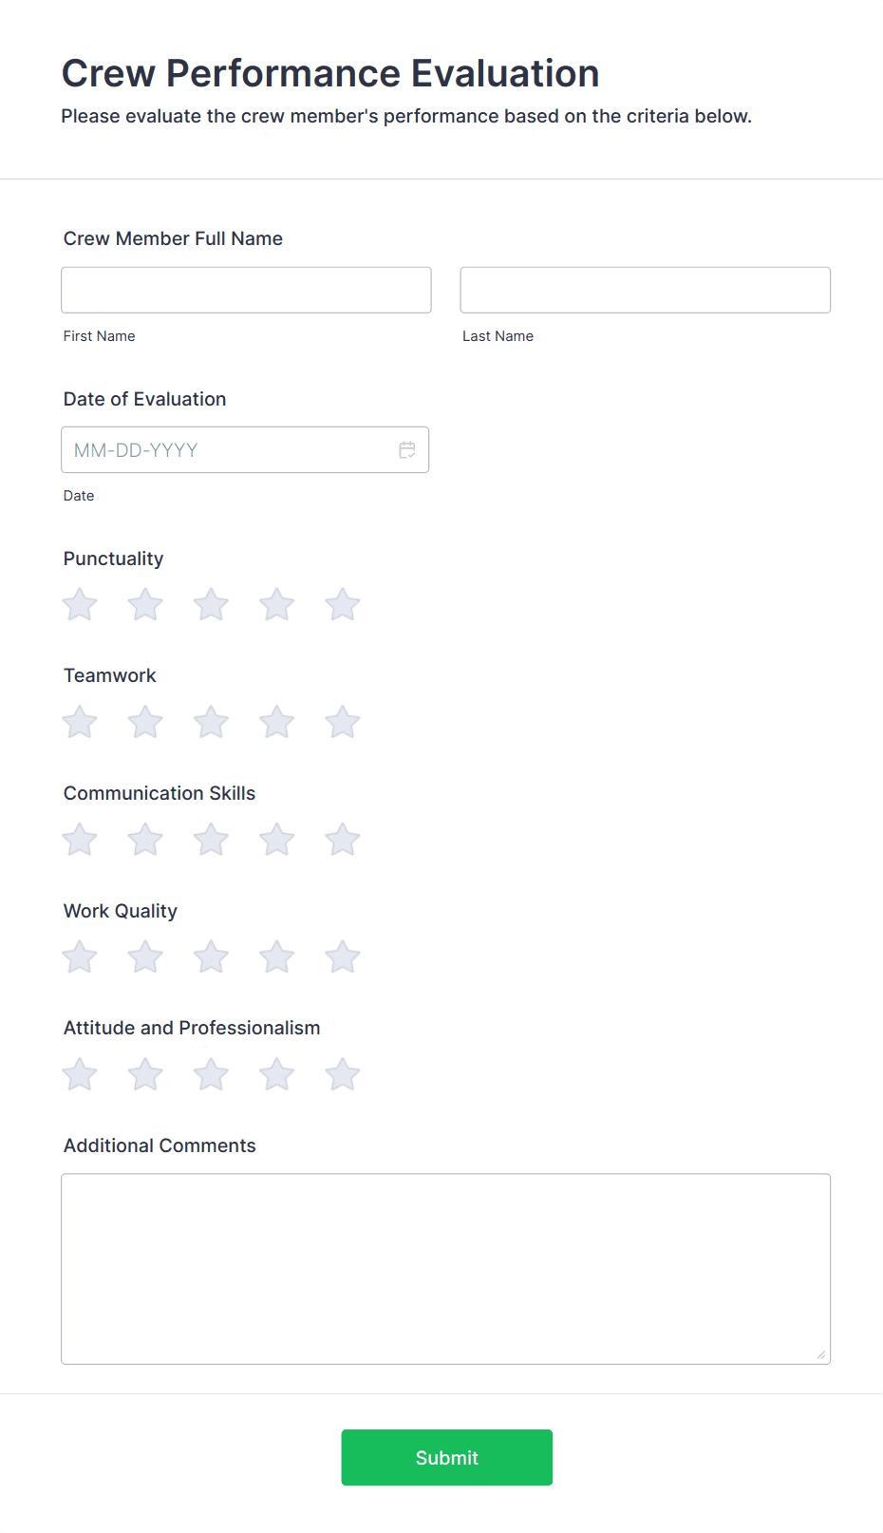
Task: Click the Last Name input field
Action: point(645,290)
